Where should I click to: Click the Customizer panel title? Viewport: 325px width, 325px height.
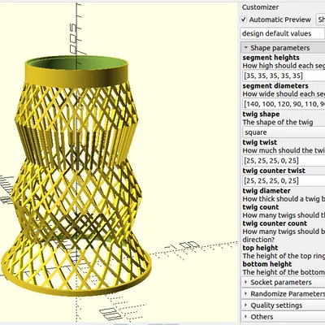[260, 7]
